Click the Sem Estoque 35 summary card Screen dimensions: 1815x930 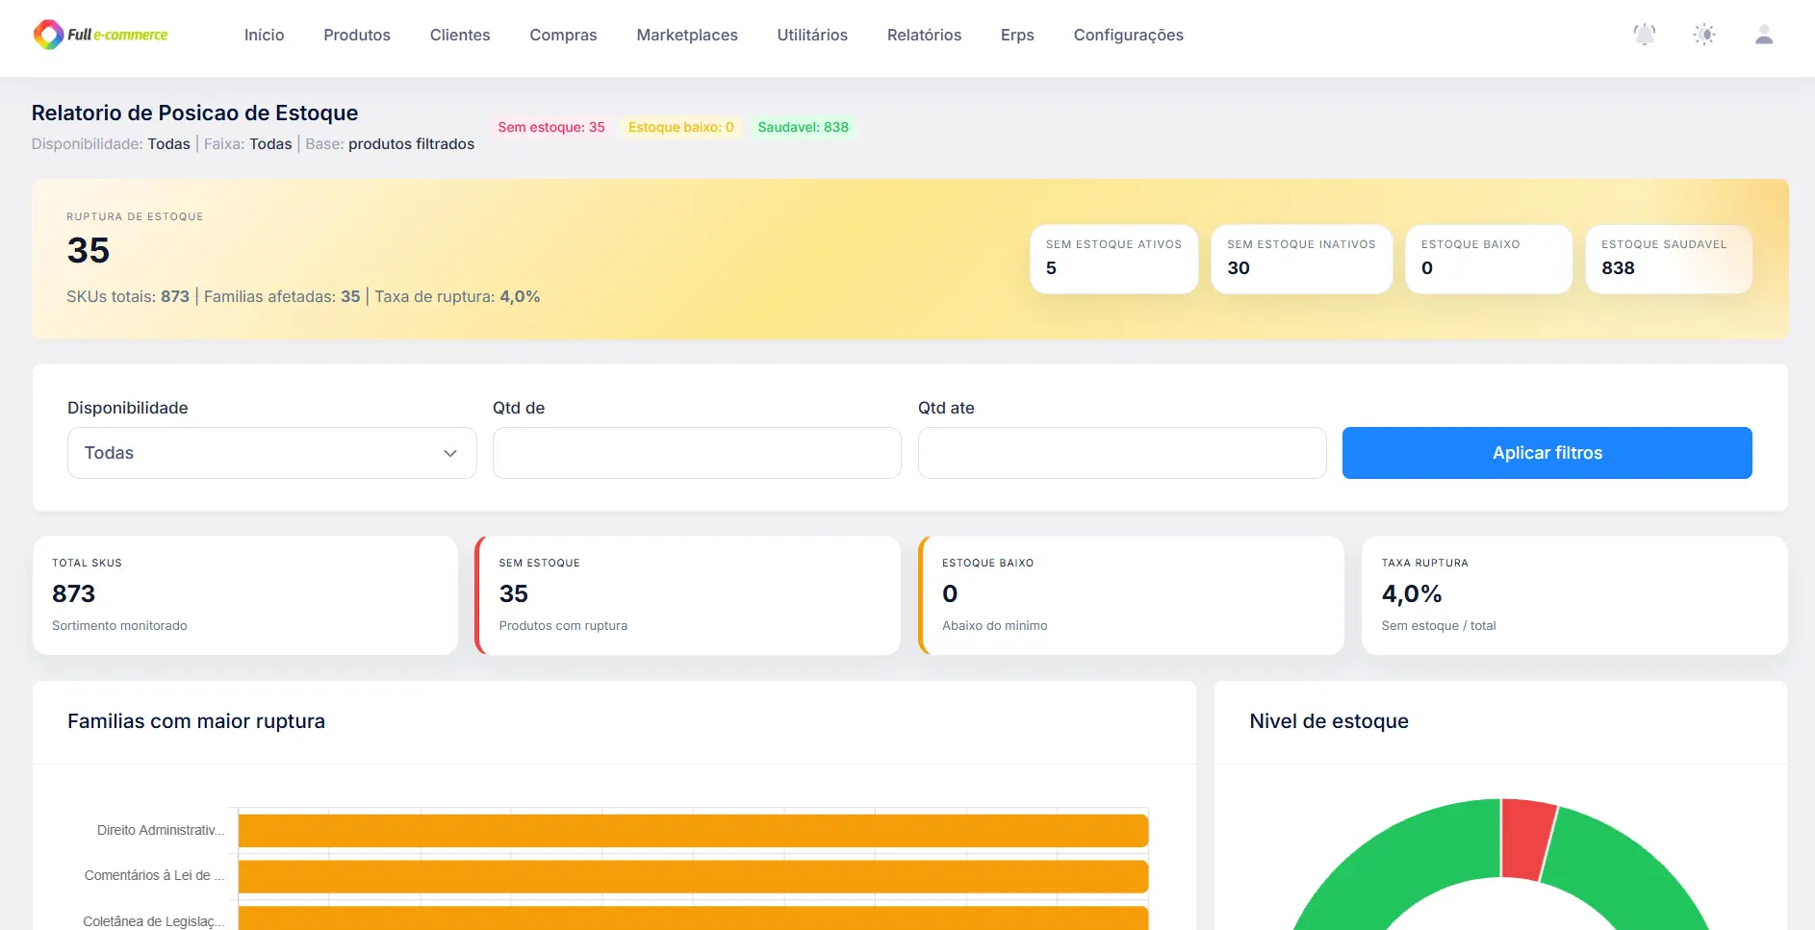(688, 595)
